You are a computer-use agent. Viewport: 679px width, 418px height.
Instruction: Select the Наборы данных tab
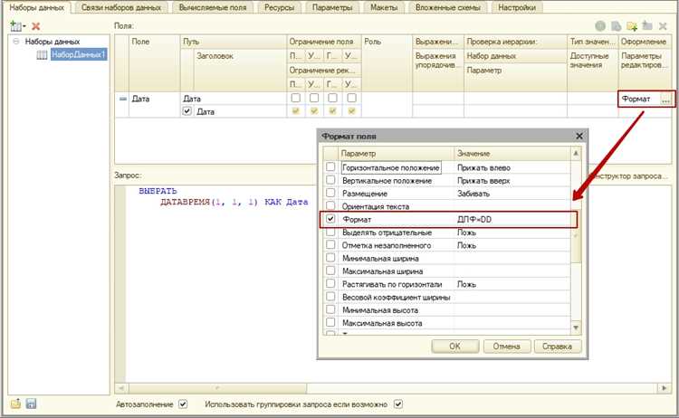(x=37, y=7)
